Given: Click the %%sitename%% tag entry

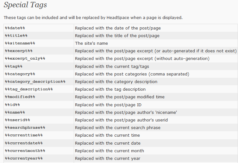Looking at the screenshot, I should coord(20,43).
